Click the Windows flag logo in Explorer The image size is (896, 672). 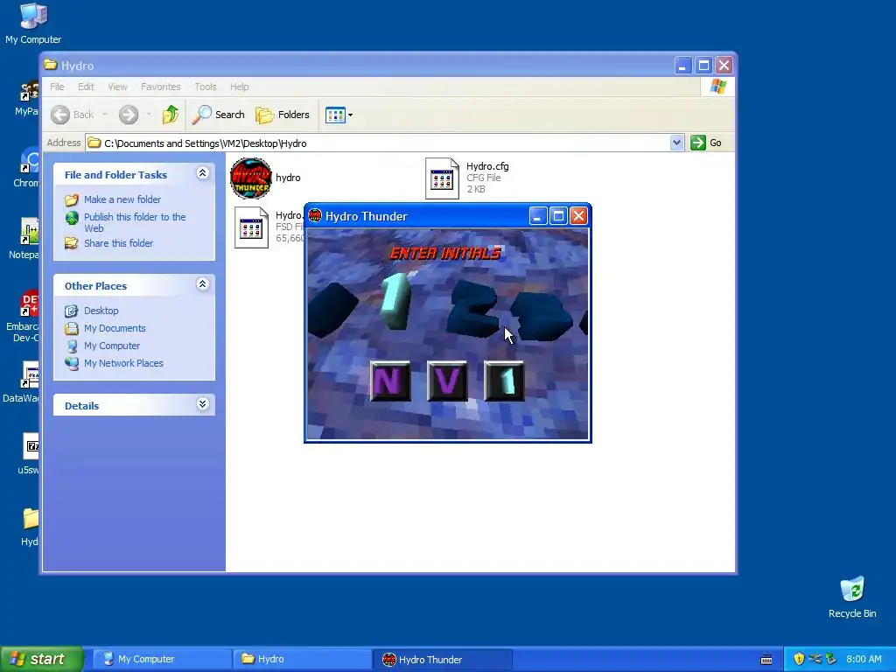pyautogui.click(x=717, y=87)
